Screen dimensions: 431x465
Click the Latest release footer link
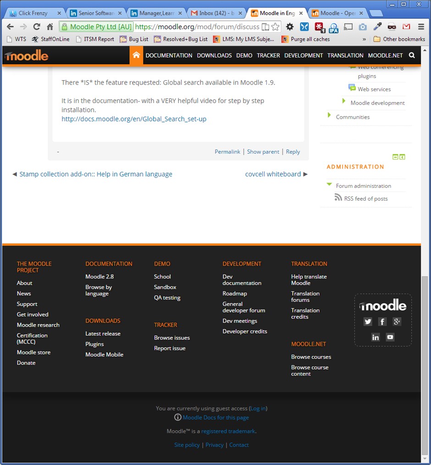(x=103, y=334)
